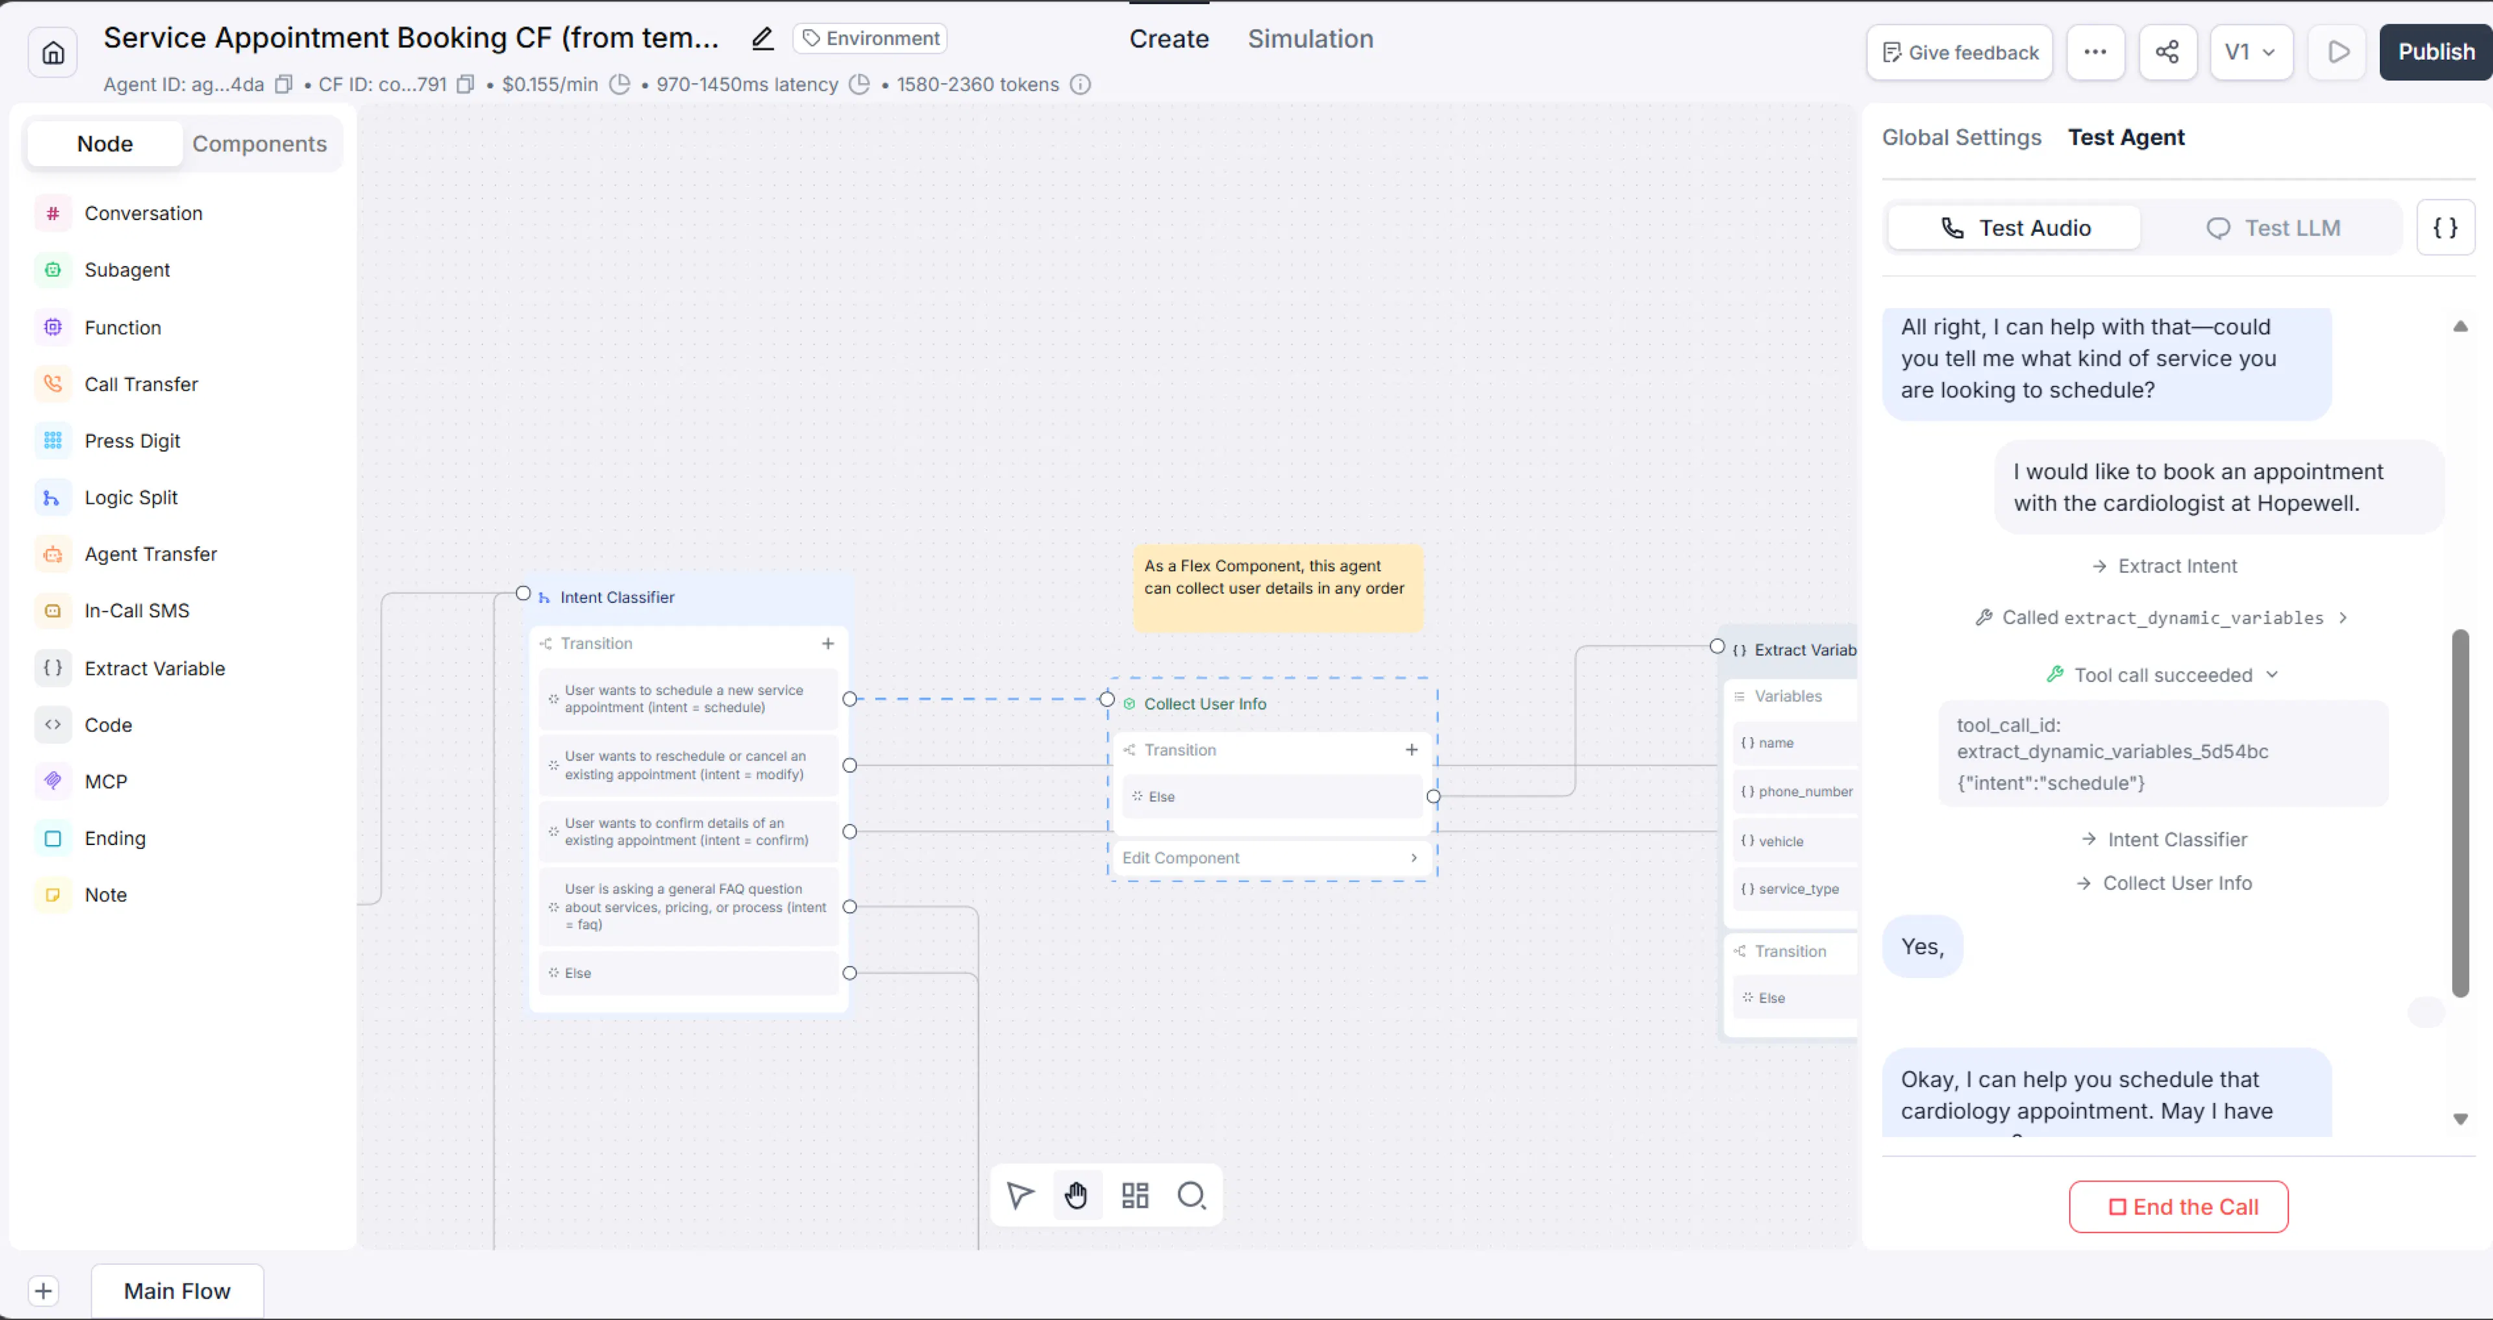The height and width of the screenshot is (1320, 2493).
Task: Open the search canvas tool
Action: point(1191,1195)
